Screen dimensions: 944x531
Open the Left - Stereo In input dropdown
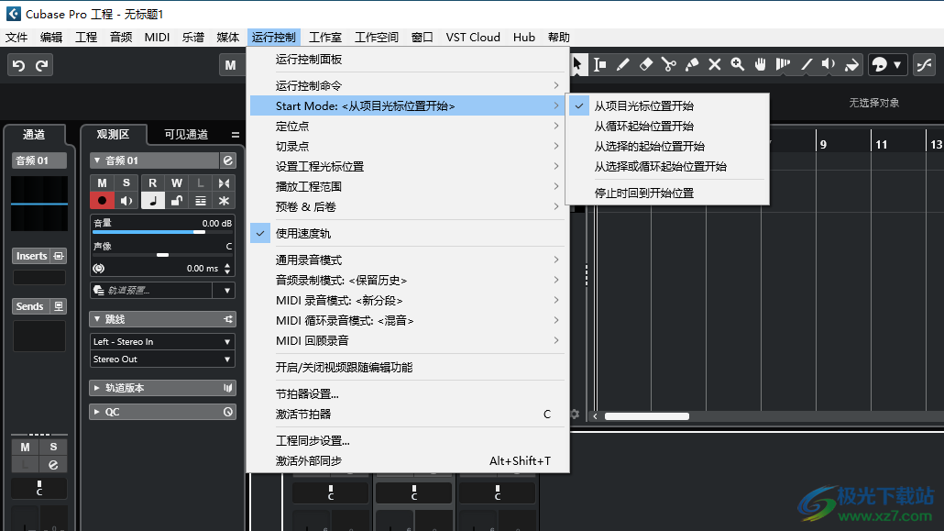pyautogui.click(x=162, y=342)
